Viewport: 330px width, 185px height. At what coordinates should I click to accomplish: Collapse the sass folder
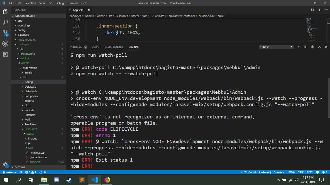click(x=30, y=148)
